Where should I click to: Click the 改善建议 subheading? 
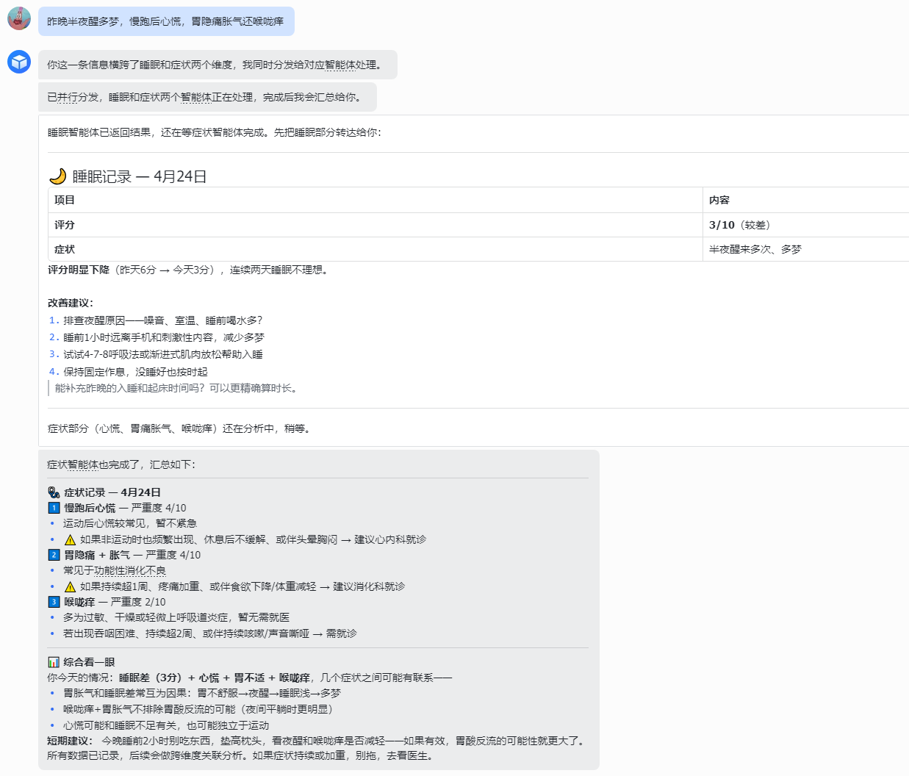[71, 303]
